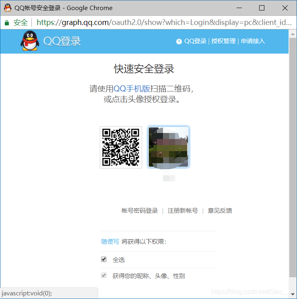This screenshot has width=297, height=299.
Task: Toggle the 全选 select-all checkbox
Action: (104, 260)
